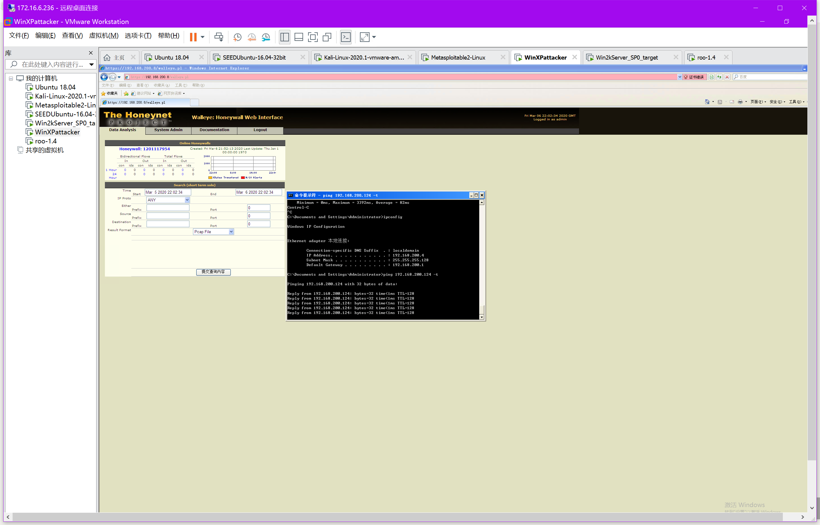Open the IP Proto ANY dropdown
Screen dimensions: 820x525
point(168,200)
